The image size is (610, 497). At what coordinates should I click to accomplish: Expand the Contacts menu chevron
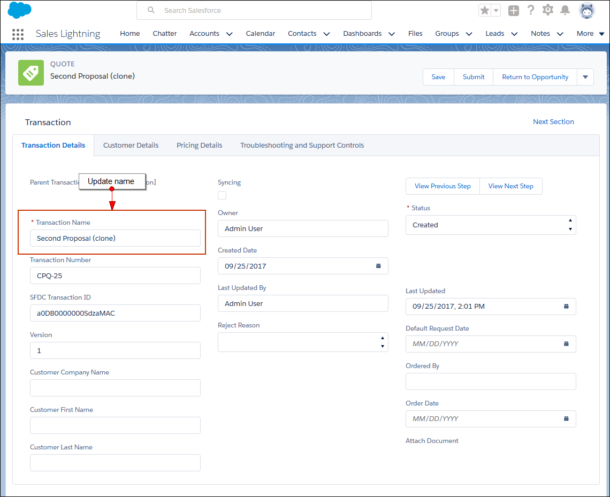[x=327, y=34]
